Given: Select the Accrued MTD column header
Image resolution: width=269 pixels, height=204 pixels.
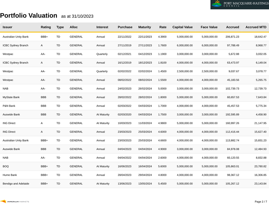Looking at the screenshot, I should coord(256,27).
